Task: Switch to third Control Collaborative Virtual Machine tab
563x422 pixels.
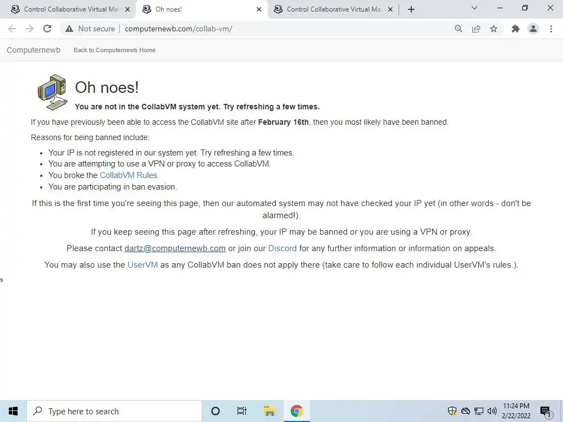Action: (x=333, y=9)
